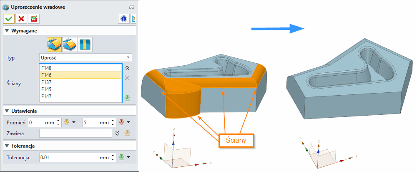The width and height of the screenshot is (417, 173).
Task: Click the green pick icon beside the Ściany list
Action: coord(127,99)
